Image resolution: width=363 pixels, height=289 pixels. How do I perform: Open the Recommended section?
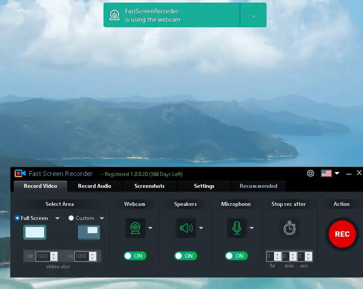point(259,186)
